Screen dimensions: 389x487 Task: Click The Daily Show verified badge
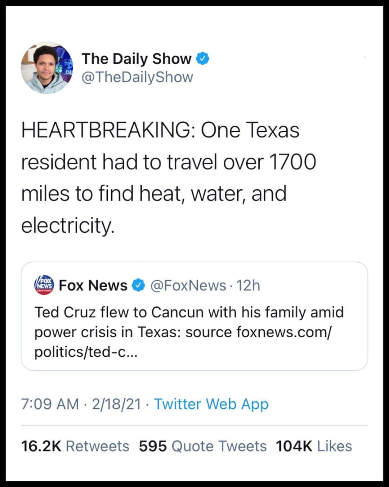click(203, 58)
